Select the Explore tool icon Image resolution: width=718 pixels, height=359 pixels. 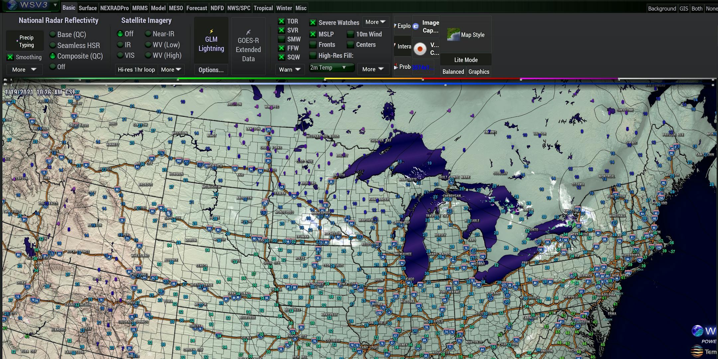tap(395, 26)
